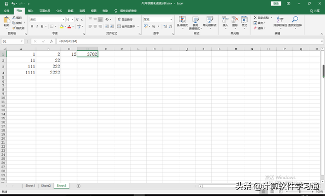Click the Insert cells (插入) icon

click(x=225, y=19)
